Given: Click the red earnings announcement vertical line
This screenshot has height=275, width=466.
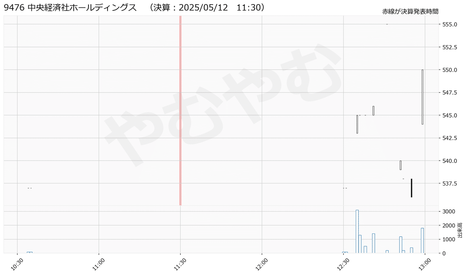Looking at the screenshot, I should tap(181, 111).
